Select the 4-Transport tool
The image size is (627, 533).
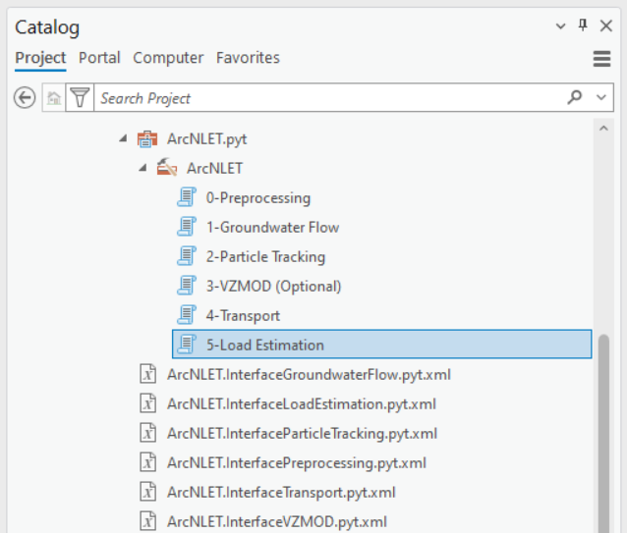(243, 316)
